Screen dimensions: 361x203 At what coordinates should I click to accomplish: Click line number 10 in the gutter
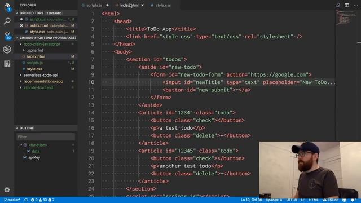coord(91,82)
